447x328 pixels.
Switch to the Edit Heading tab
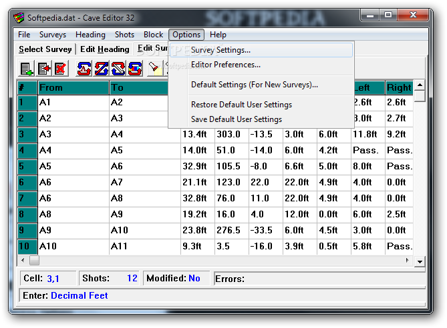coord(105,49)
